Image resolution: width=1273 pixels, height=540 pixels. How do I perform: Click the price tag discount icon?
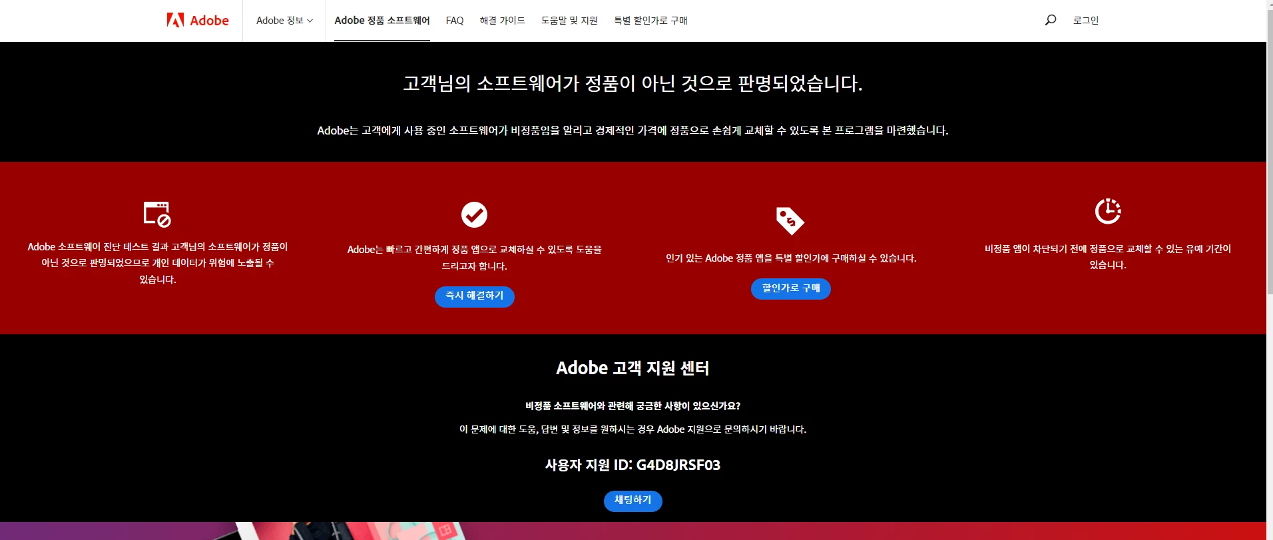pyautogui.click(x=790, y=220)
